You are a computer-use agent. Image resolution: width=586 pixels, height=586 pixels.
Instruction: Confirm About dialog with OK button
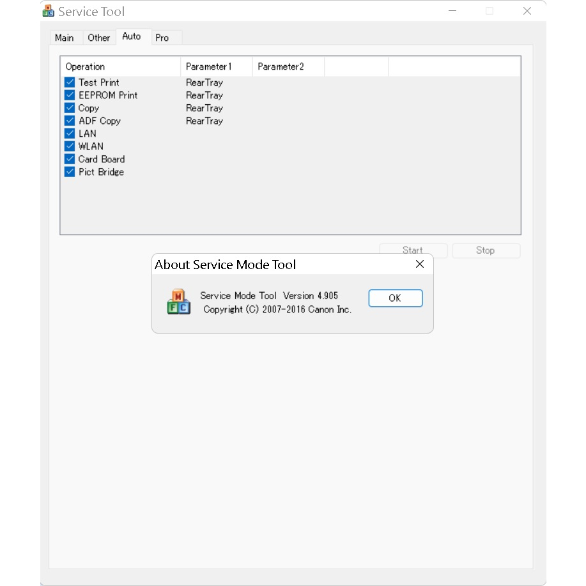coord(396,298)
